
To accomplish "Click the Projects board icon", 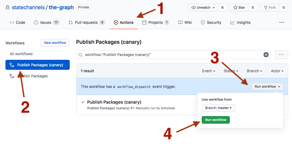I will [144, 22].
